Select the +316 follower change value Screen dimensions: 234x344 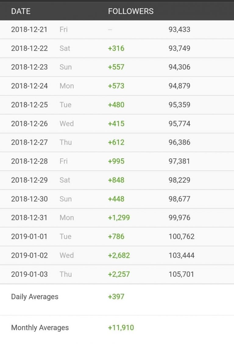pos(116,48)
